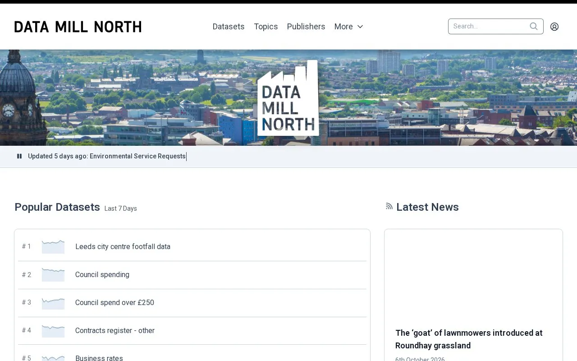Click sparkline chart for Contracts register - other
Screen dimensions: 577x361
[x=53, y=331]
